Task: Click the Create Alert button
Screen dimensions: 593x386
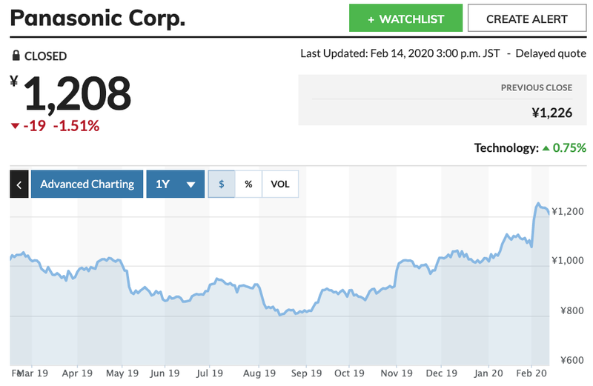Action: [527, 18]
